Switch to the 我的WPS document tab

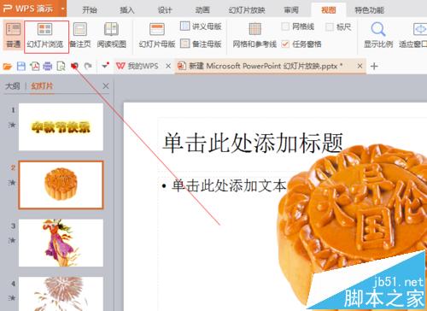tap(143, 66)
